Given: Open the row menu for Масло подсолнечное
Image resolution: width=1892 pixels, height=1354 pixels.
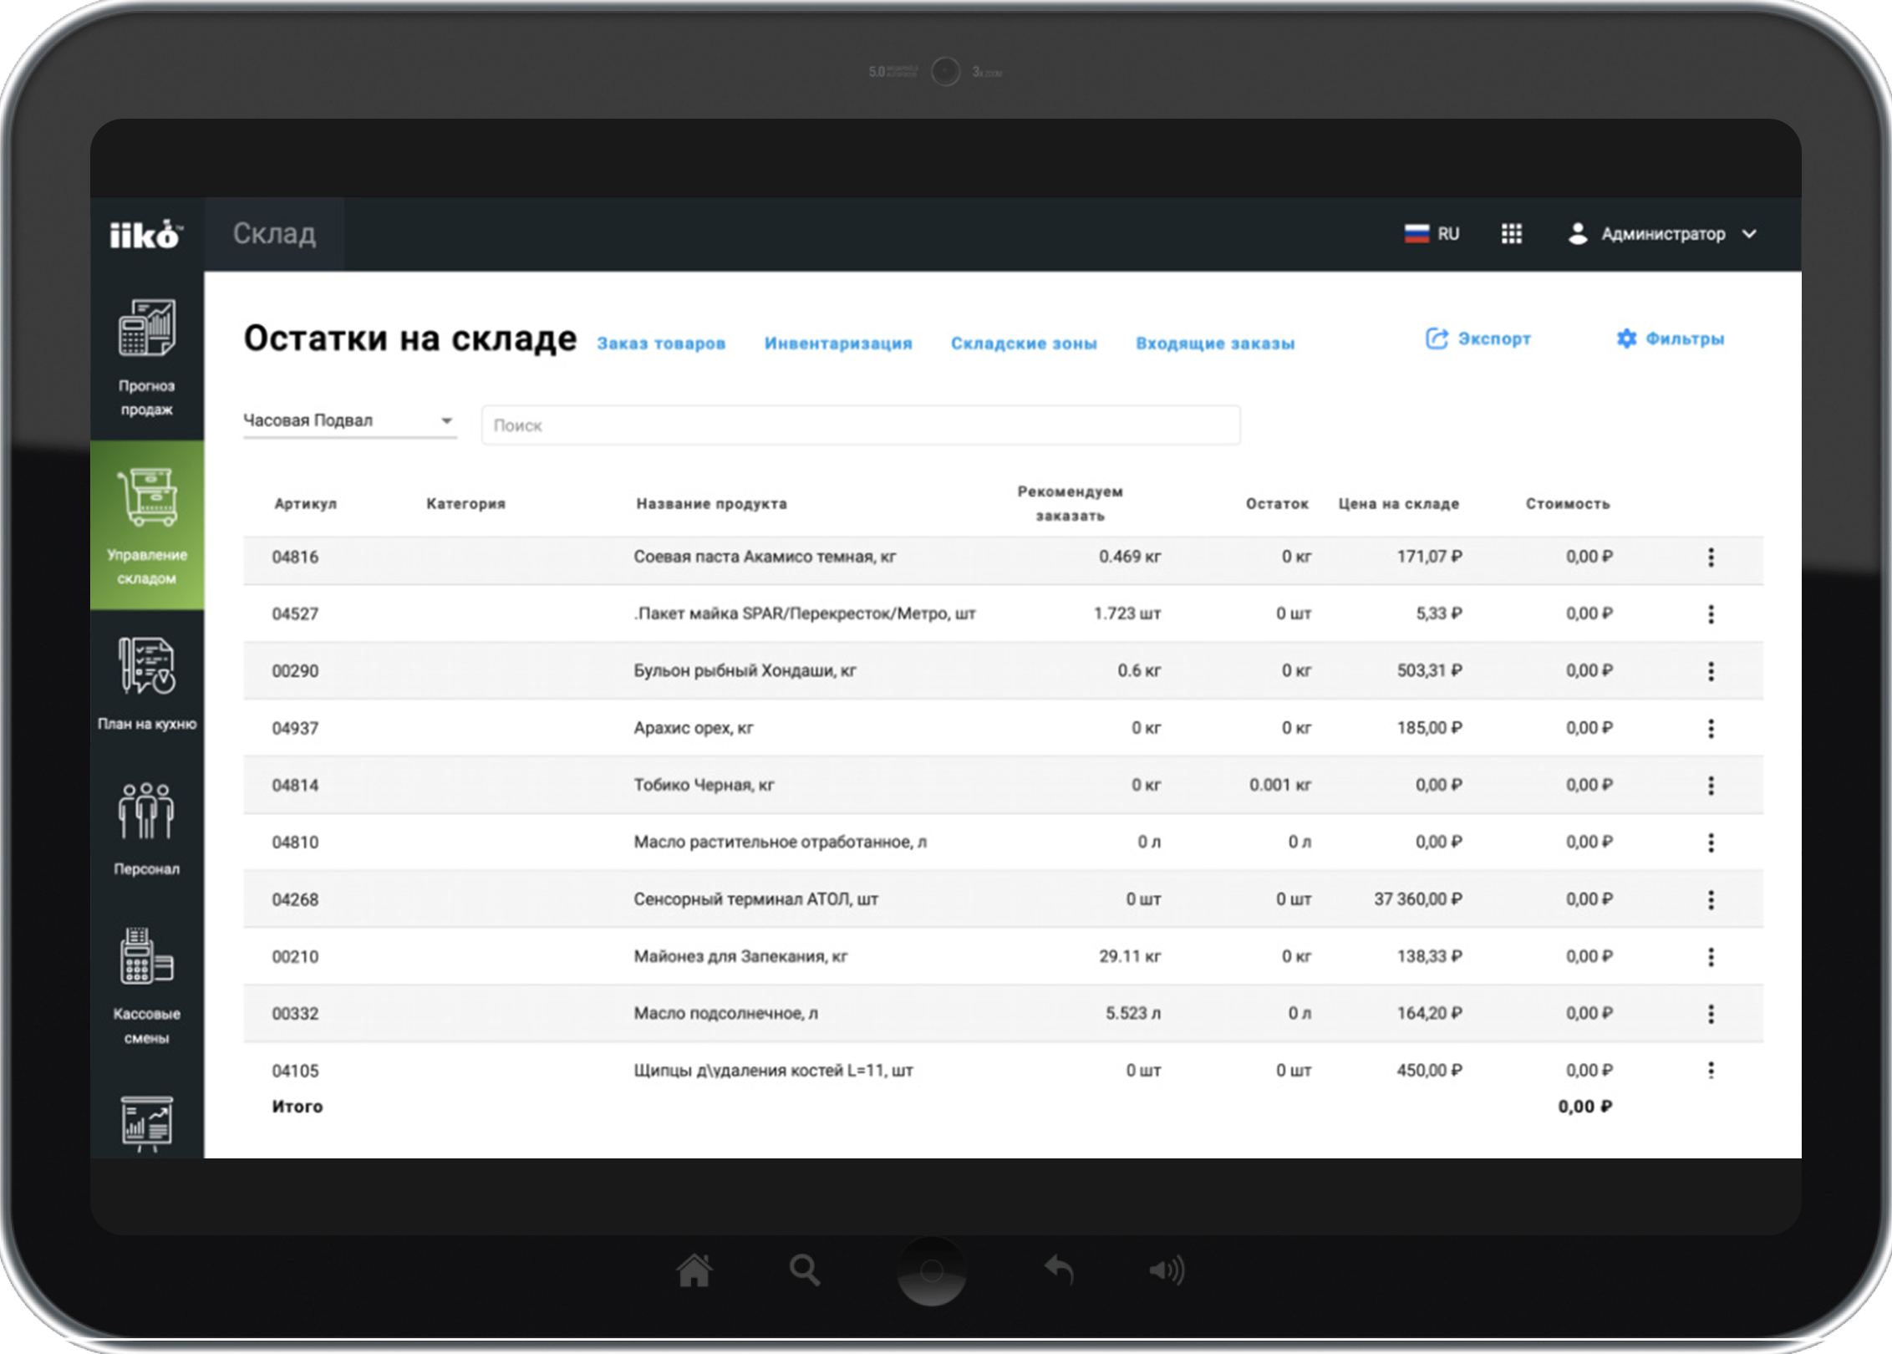Looking at the screenshot, I should 1711,1014.
